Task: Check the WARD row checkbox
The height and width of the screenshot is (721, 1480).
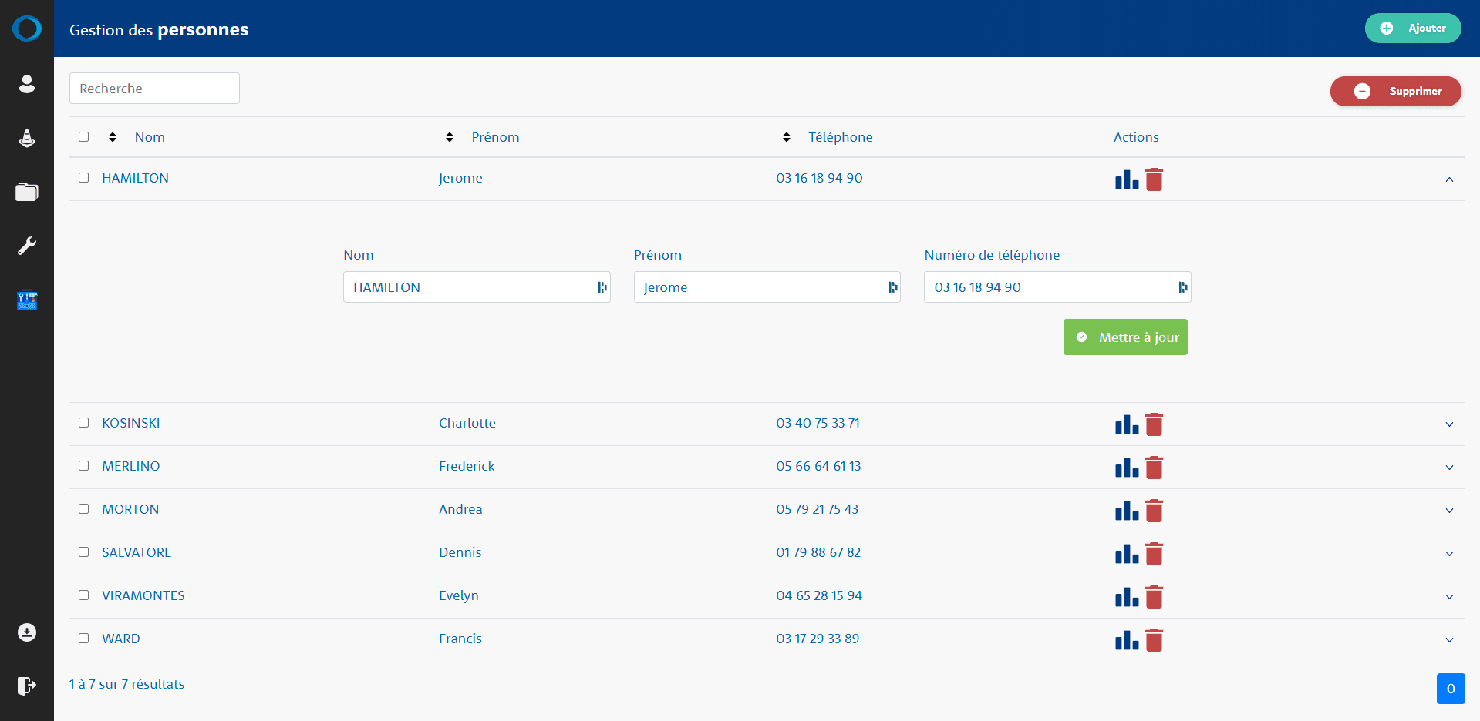Action: coord(83,638)
